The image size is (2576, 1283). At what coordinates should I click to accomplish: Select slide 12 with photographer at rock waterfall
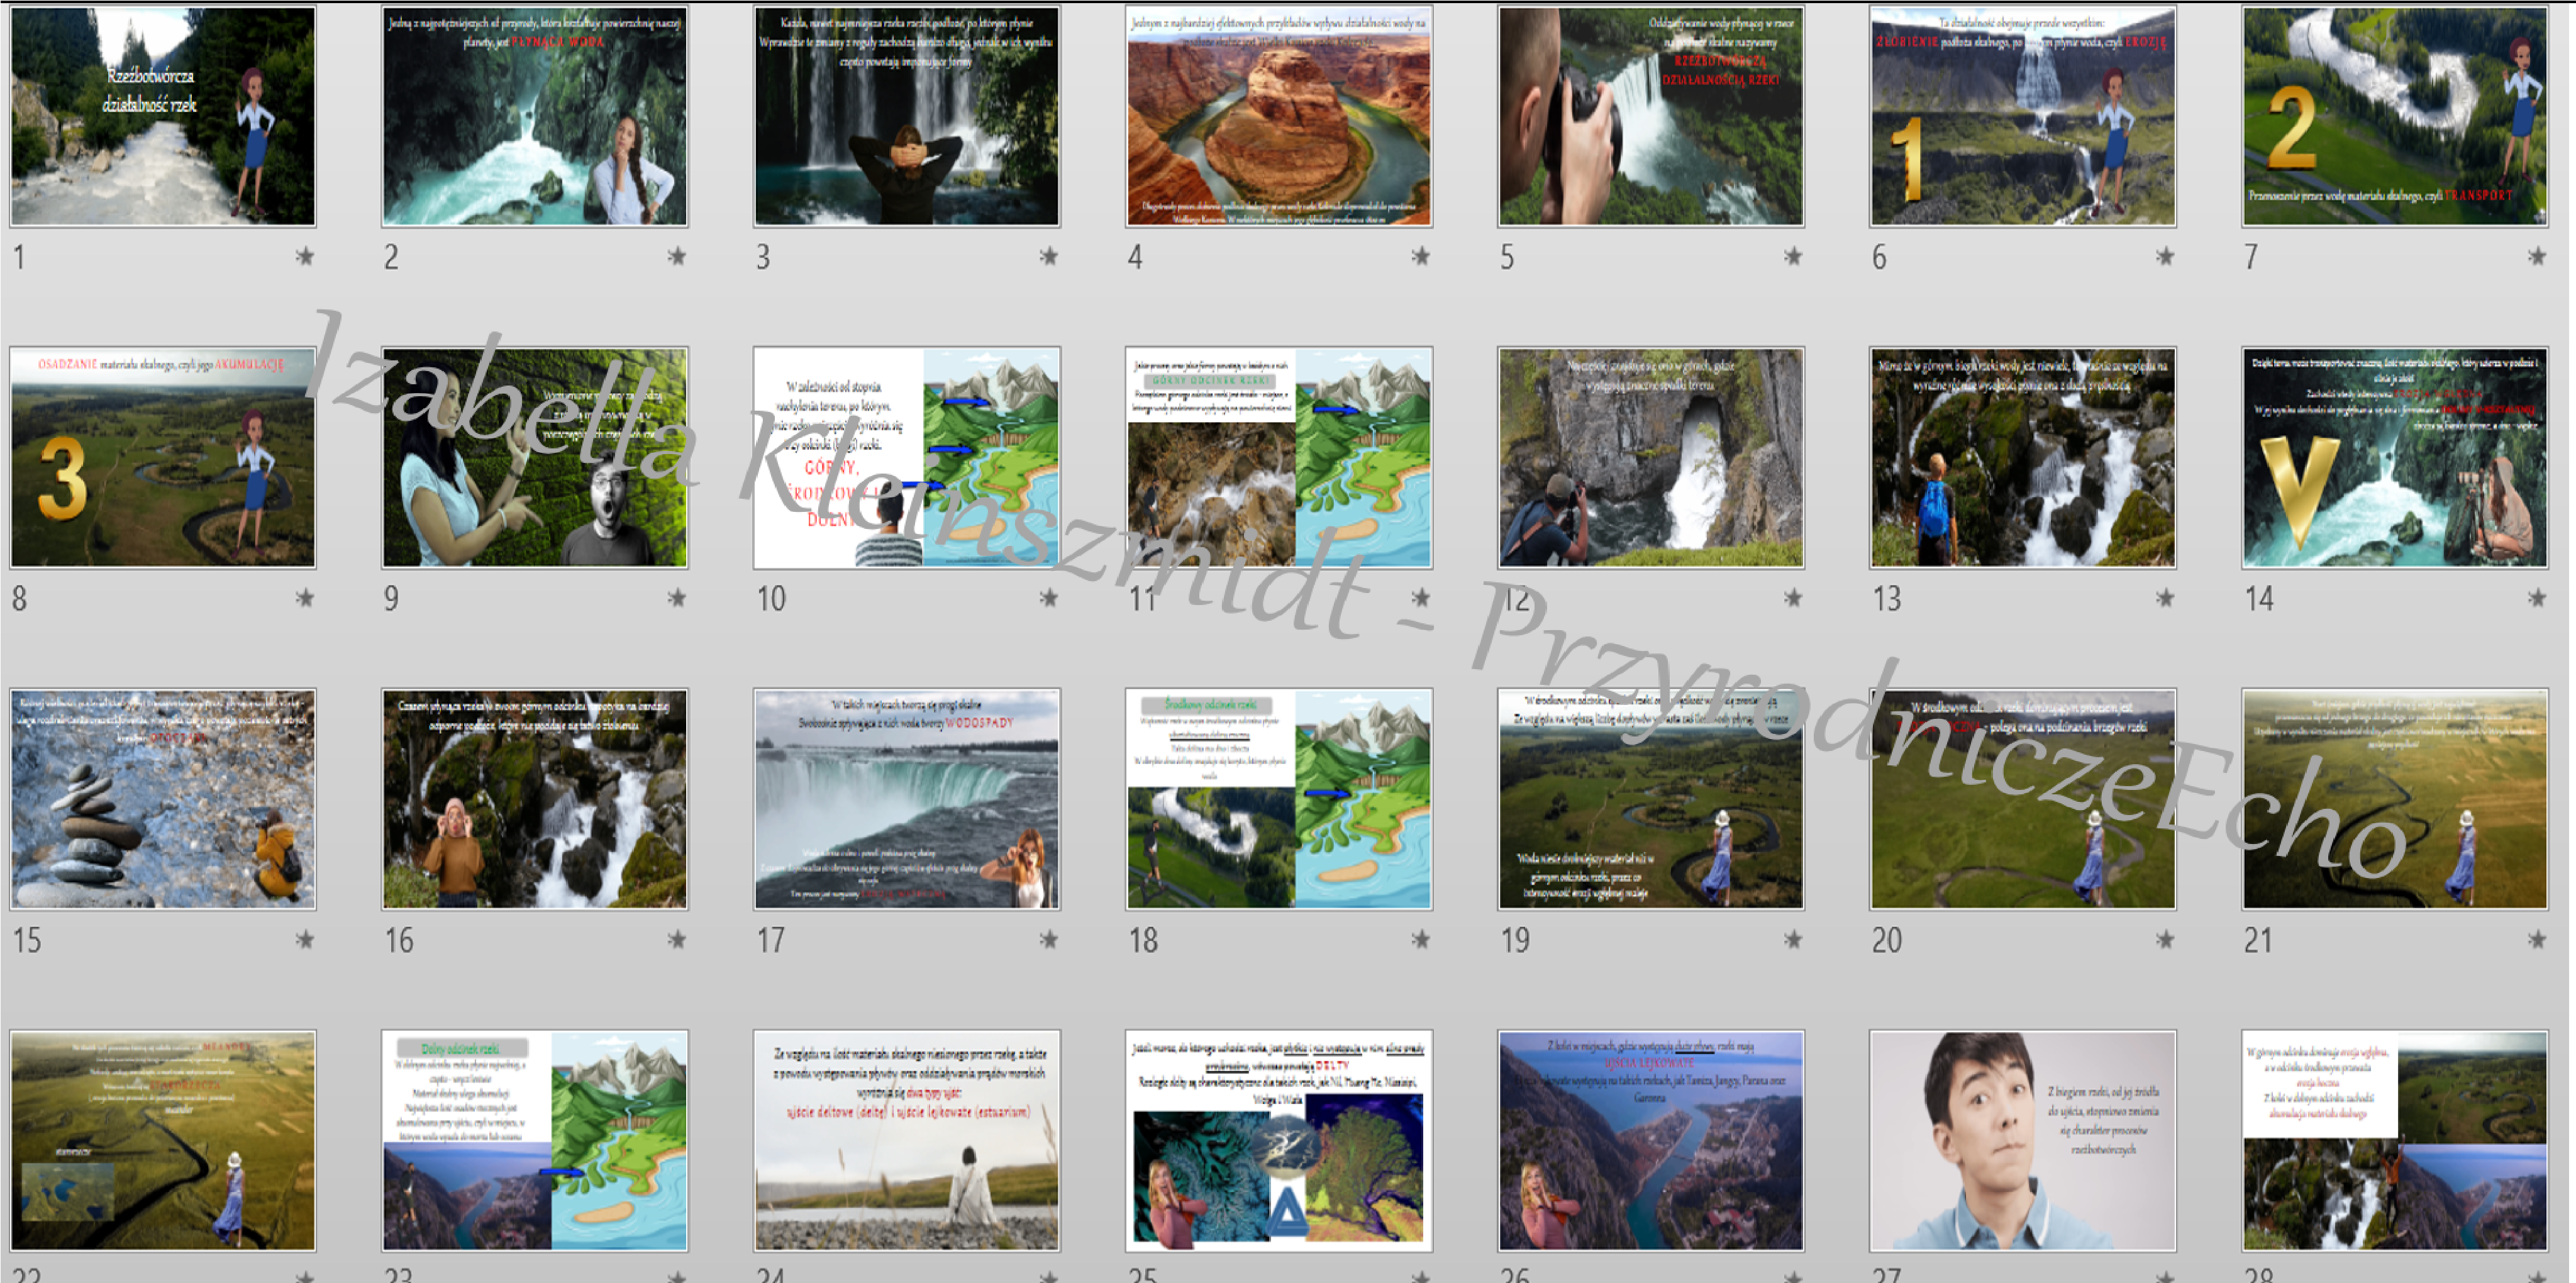[x=1650, y=458]
